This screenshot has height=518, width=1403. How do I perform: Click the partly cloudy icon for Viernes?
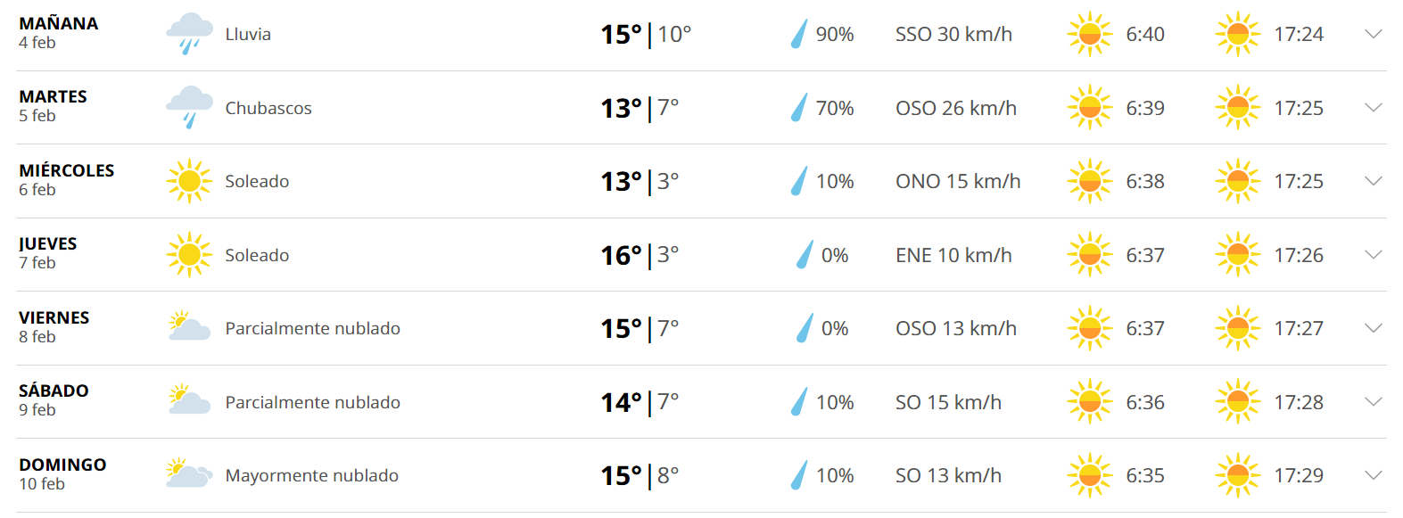tap(189, 328)
